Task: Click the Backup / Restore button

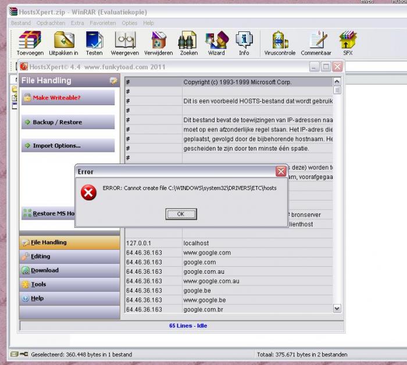Action: pyautogui.click(x=68, y=122)
